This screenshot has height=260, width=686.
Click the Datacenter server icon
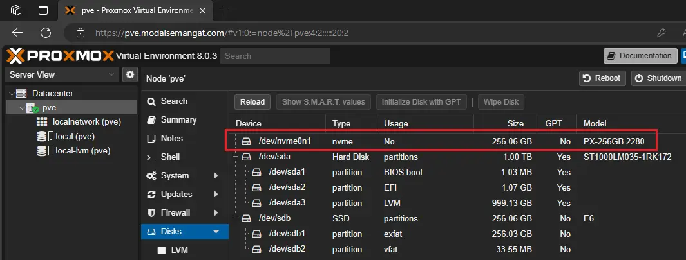pyautogui.click(x=21, y=93)
